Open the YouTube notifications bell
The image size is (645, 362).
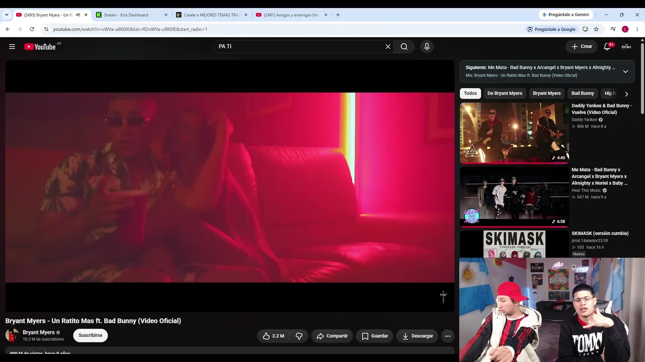pos(608,47)
